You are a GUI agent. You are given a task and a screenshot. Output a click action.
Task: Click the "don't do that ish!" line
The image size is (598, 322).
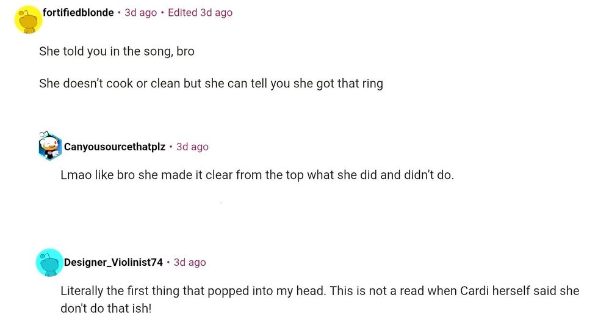(106, 308)
